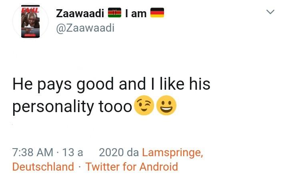Click the grinning smiley face emoji

166,106
